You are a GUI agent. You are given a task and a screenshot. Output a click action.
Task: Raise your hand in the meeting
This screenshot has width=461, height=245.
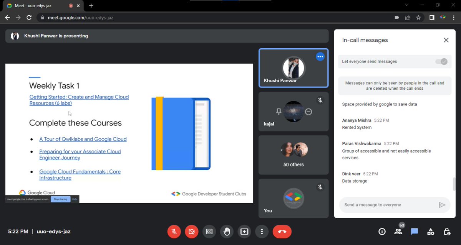click(227, 232)
